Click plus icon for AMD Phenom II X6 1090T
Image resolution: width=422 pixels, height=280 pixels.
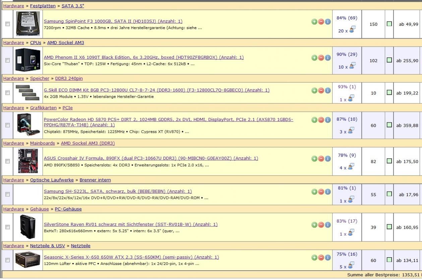(314, 58)
